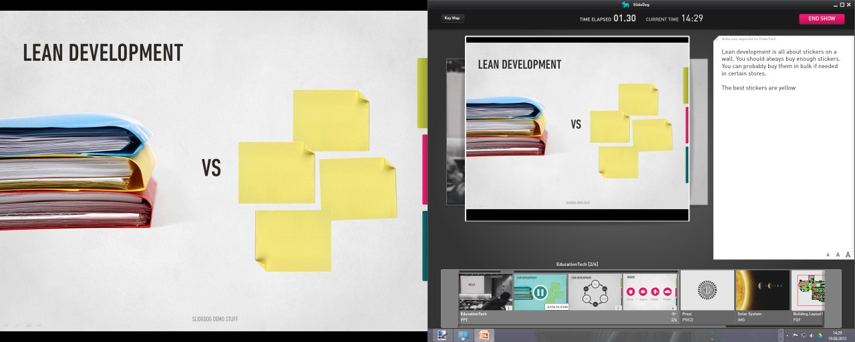
Task: Open the second taskbar icon with monitor
Action: (464, 335)
